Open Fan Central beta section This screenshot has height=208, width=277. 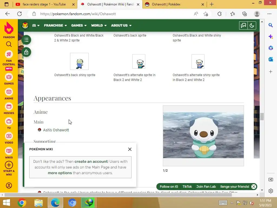coord(9,61)
